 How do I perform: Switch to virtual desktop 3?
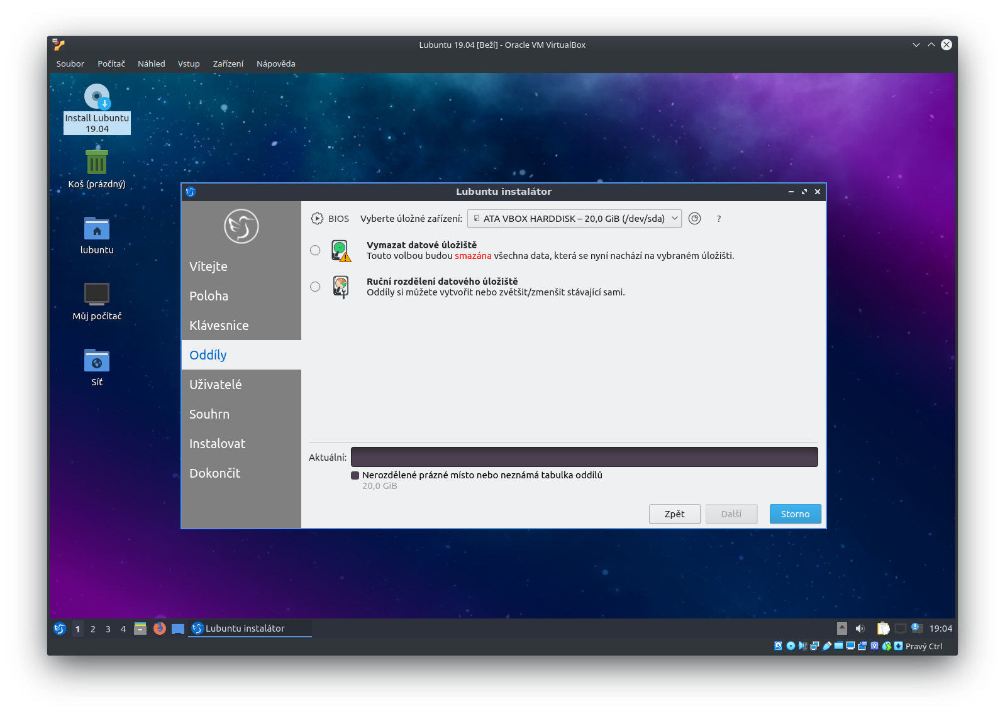(x=108, y=629)
